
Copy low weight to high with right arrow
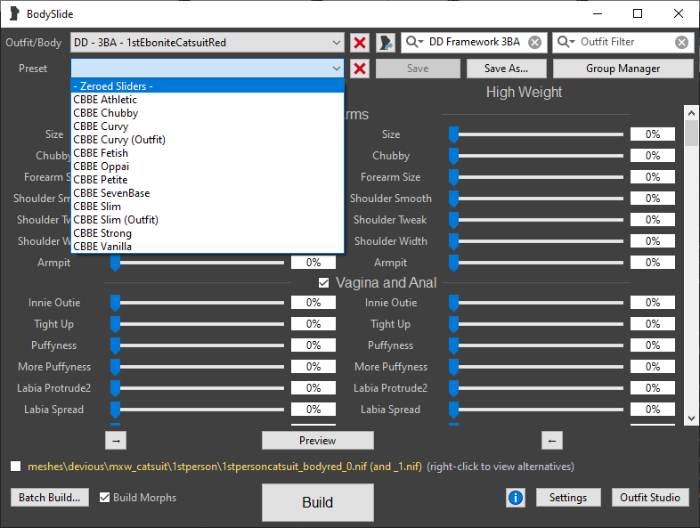point(116,441)
